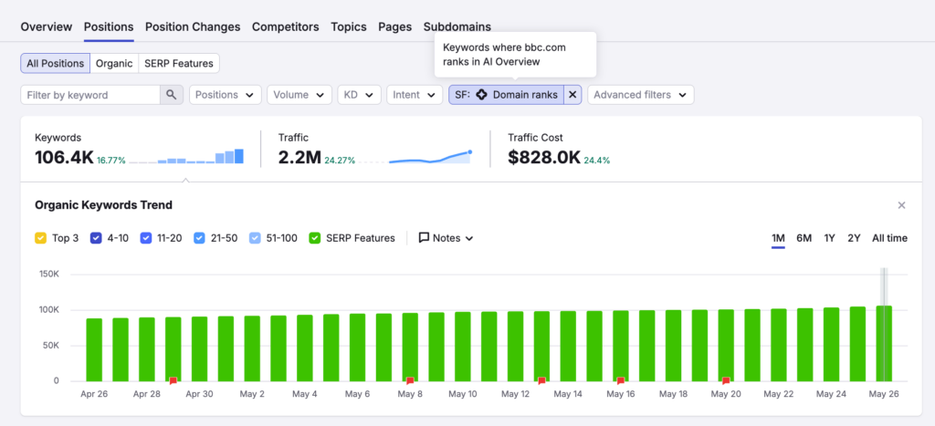935x426 pixels.
Task: Select the Positions tab
Action: click(109, 26)
